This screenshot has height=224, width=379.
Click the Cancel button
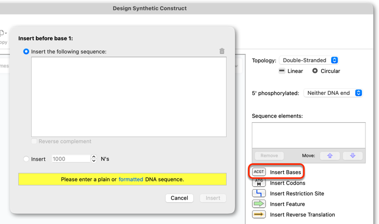coord(179,198)
